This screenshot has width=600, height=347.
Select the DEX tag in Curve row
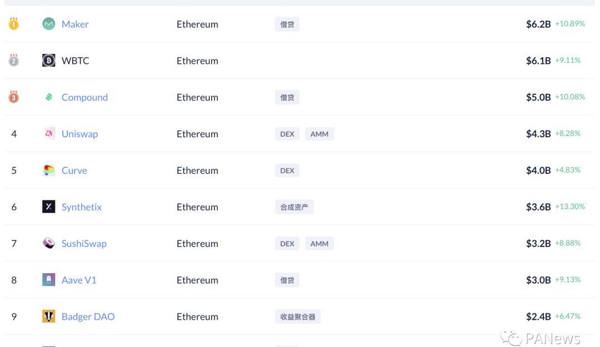point(287,170)
